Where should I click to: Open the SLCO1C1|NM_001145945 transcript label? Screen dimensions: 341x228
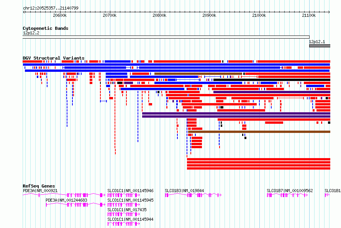(x=130, y=200)
